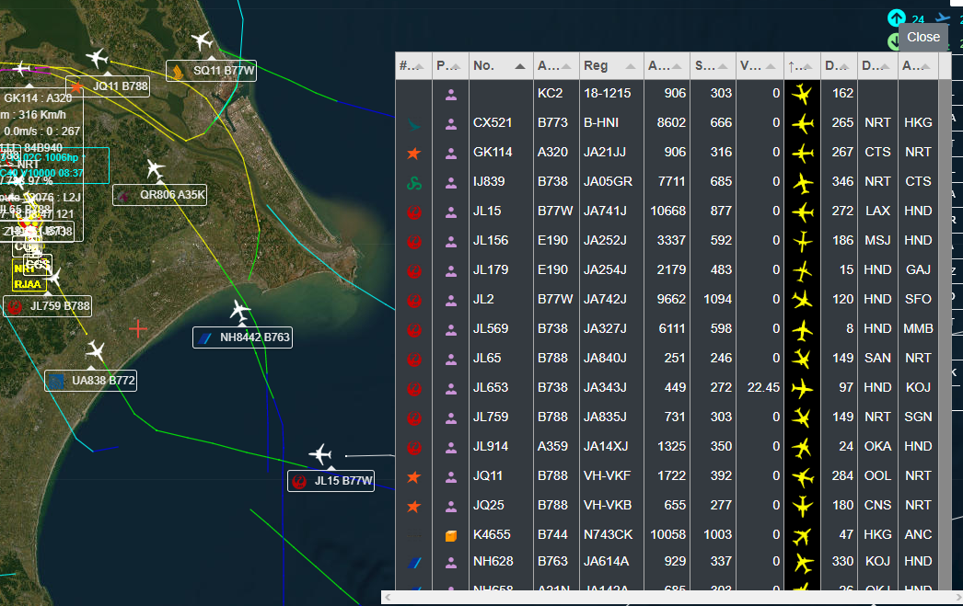Select flight JL65 in the table
Screen dimensions: 963x606
667,359
